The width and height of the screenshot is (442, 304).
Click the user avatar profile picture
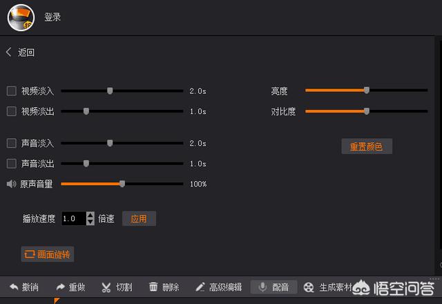(x=21, y=17)
